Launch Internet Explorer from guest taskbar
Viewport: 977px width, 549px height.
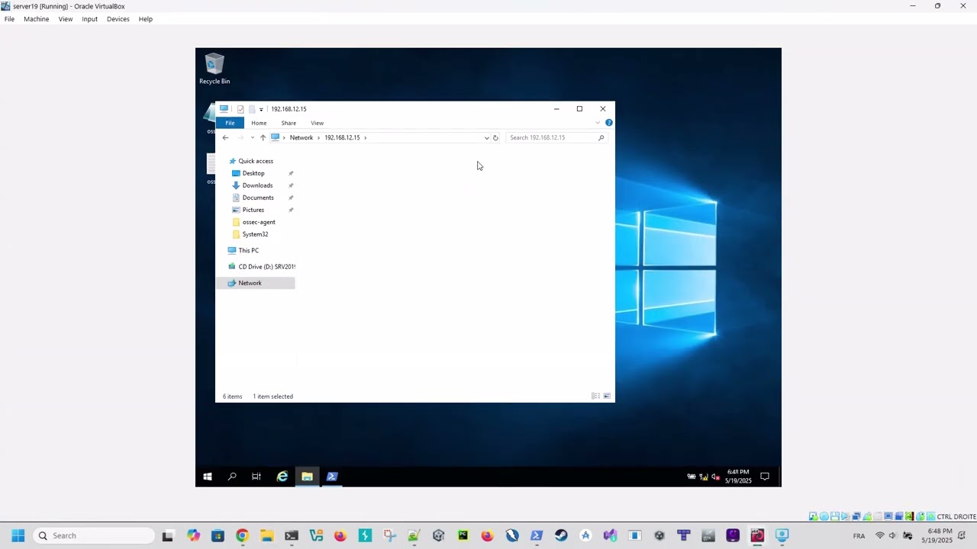click(282, 477)
